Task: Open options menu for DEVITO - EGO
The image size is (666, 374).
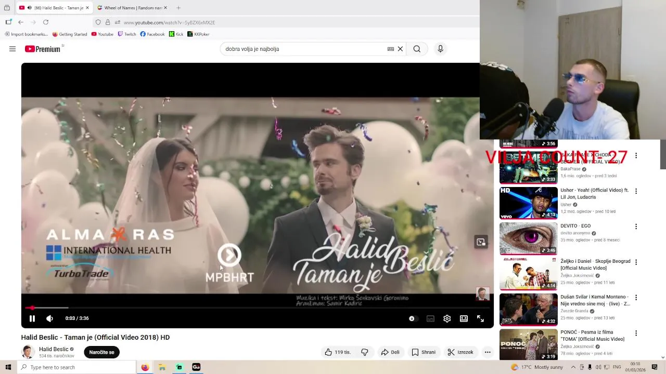Action: click(x=636, y=226)
